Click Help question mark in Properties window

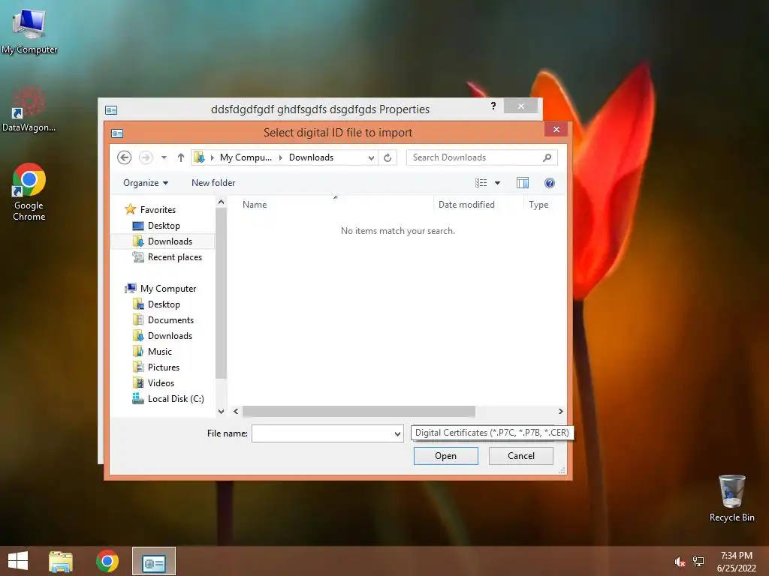(493, 106)
